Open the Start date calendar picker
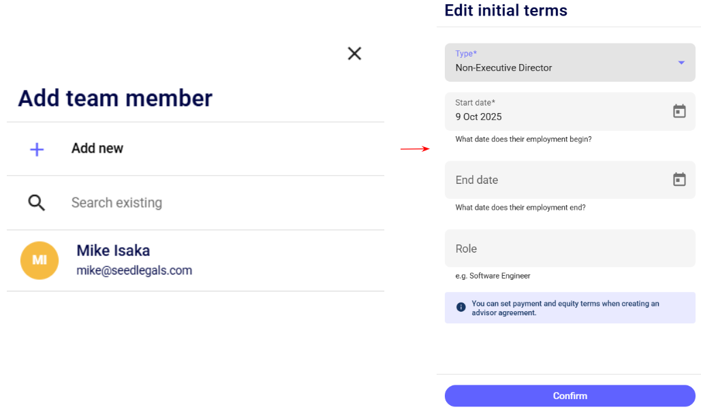Screen dimensions: 701x412 pos(679,111)
